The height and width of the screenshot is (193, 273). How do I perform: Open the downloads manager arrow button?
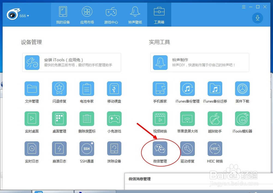pyautogui.click(x=257, y=18)
